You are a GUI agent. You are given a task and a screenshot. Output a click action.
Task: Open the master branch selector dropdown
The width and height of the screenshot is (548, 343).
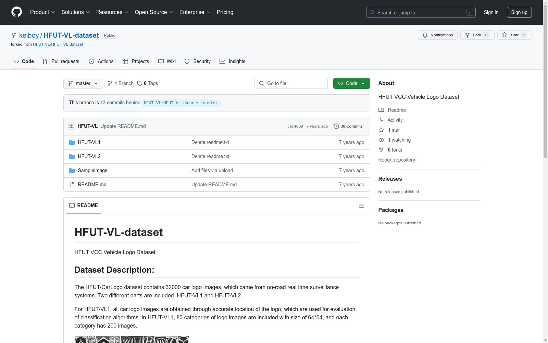(83, 83)
